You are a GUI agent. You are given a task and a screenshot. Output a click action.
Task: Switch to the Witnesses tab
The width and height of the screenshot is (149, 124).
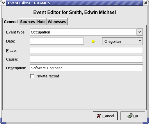click(57, 22)
